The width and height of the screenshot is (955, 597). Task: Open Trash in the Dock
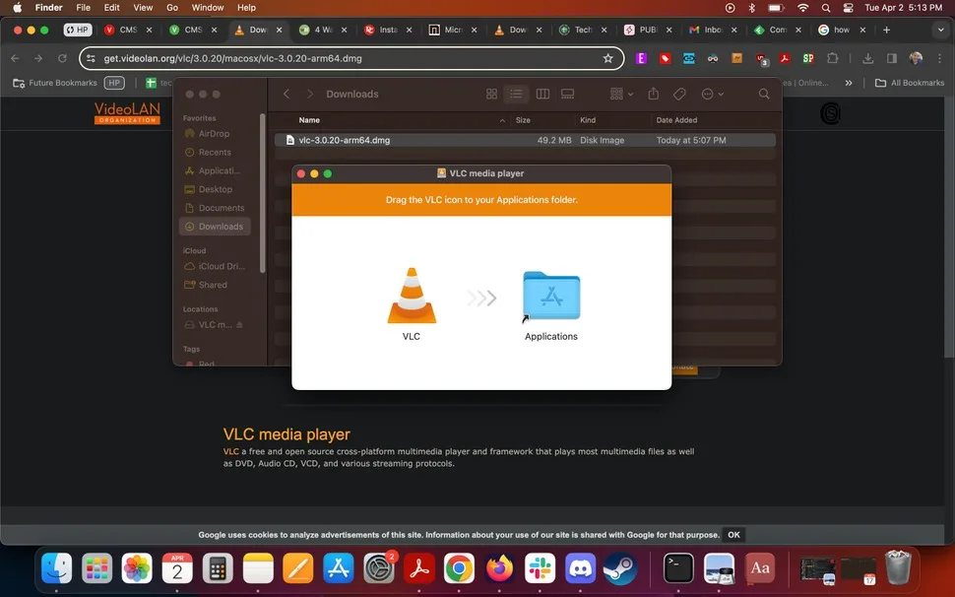point(898,567)
